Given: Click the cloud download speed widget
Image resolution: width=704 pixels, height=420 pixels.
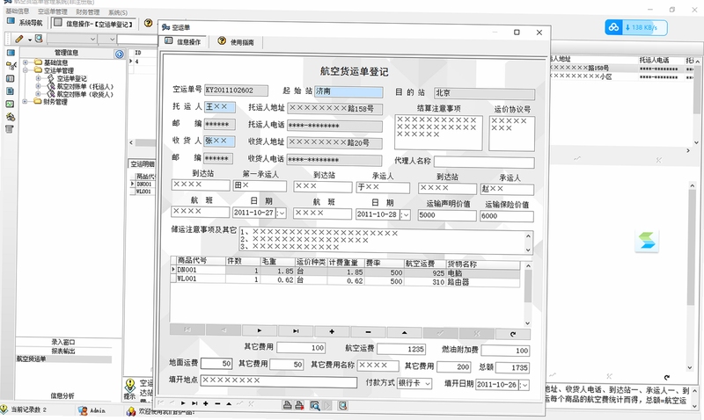Looking at the screenshot, I should coord(635,27).
